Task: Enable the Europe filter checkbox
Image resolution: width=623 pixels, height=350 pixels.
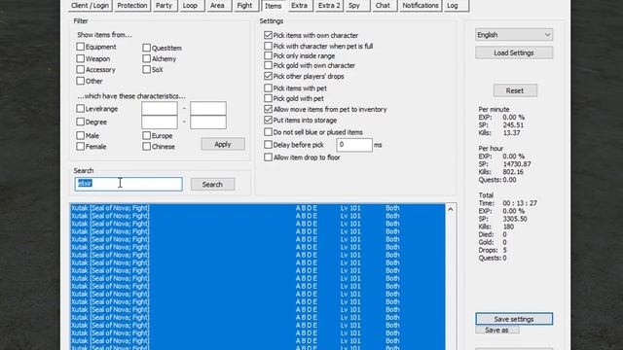Action: coord(146,135)
